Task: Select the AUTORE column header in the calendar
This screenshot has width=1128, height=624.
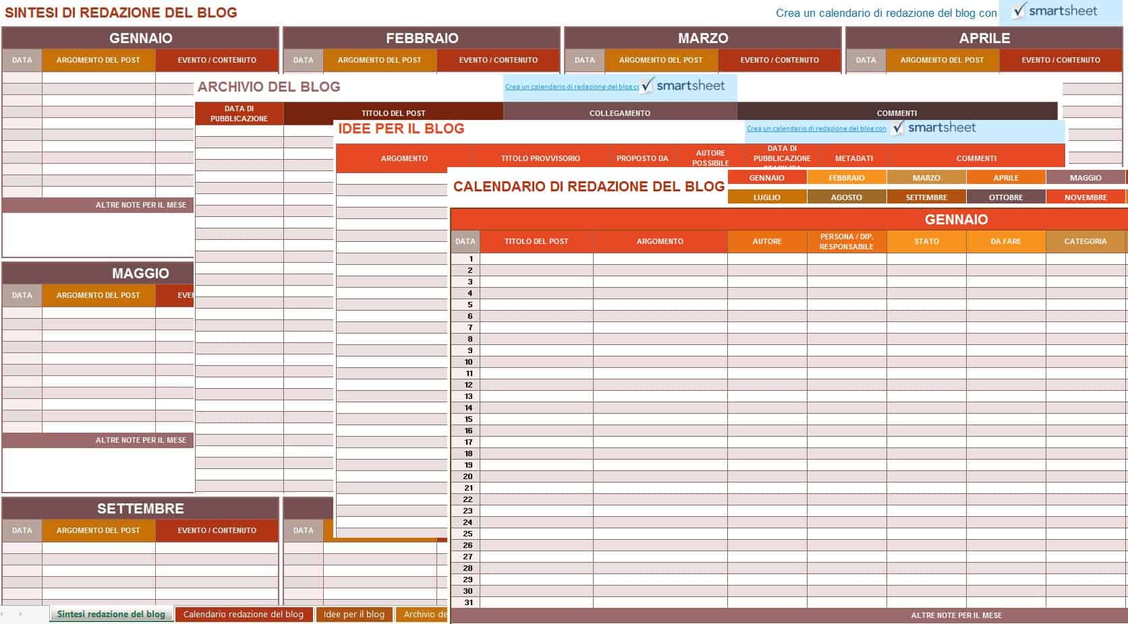Action: coord(767,241)
